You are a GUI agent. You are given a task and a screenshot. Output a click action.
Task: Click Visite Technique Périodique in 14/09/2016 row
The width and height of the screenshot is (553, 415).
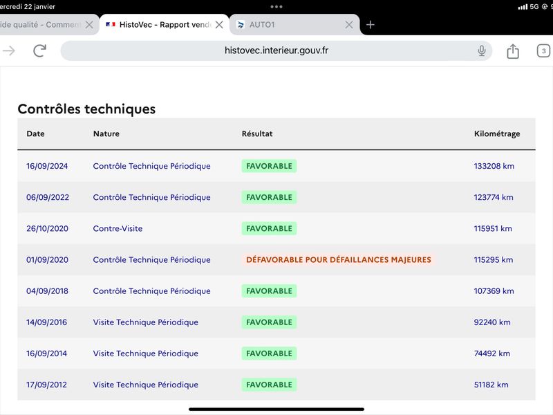pyautogui.click(x=146, y=322)
